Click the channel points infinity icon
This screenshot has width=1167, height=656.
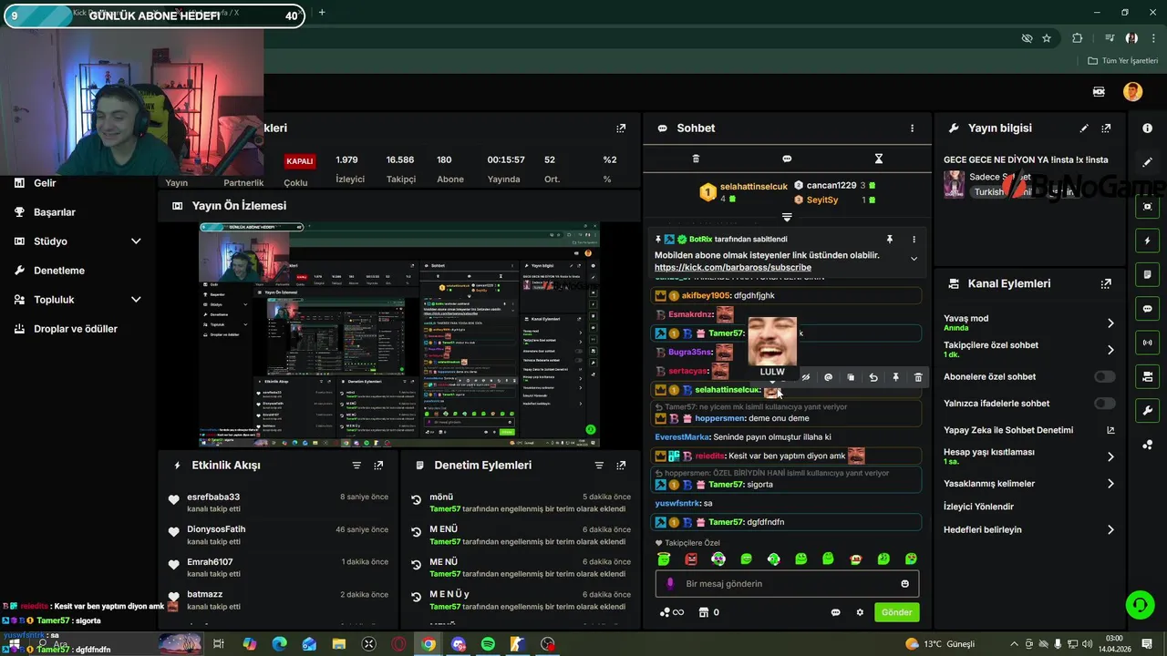[x=672, y=612]
